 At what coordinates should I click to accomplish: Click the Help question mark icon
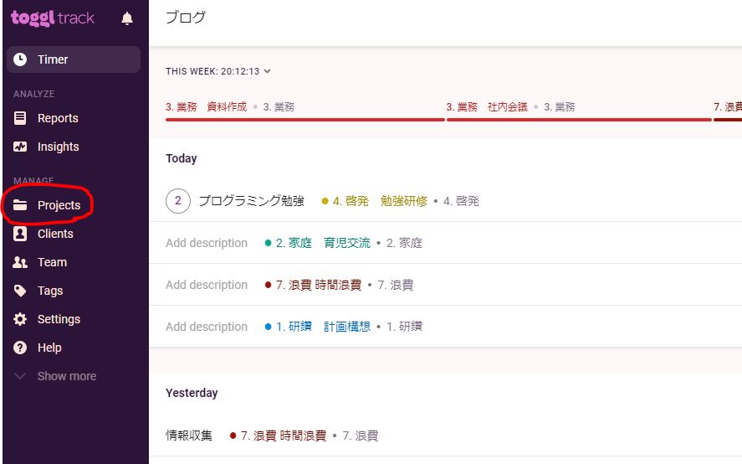point(21,348)
